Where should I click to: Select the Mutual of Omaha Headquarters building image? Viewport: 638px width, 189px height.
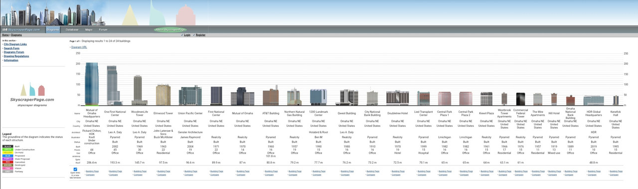(x=92, y=84)
